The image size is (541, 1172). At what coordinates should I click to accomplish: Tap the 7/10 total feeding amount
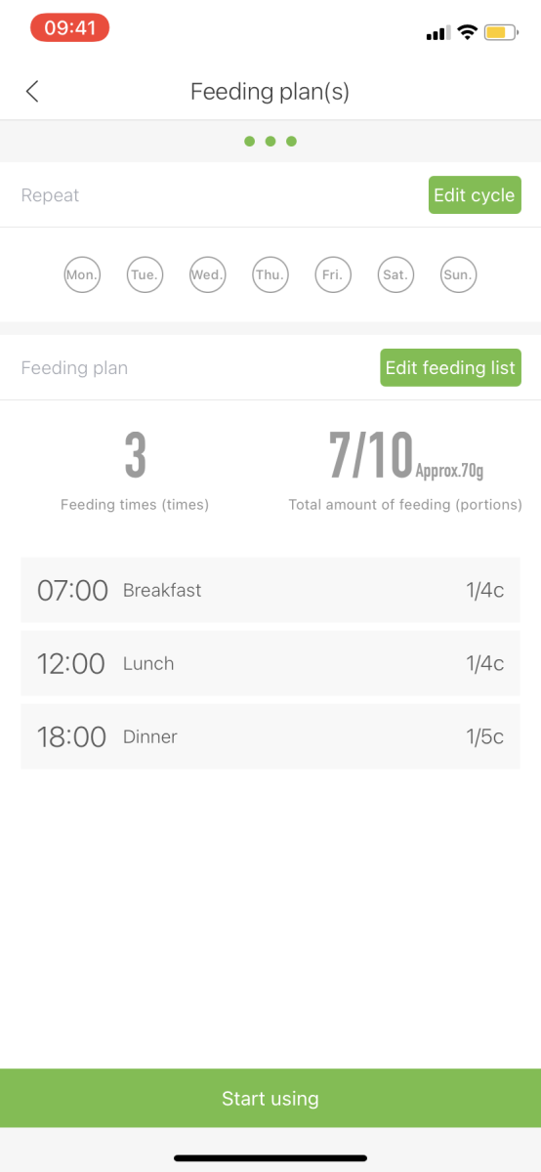371,455
